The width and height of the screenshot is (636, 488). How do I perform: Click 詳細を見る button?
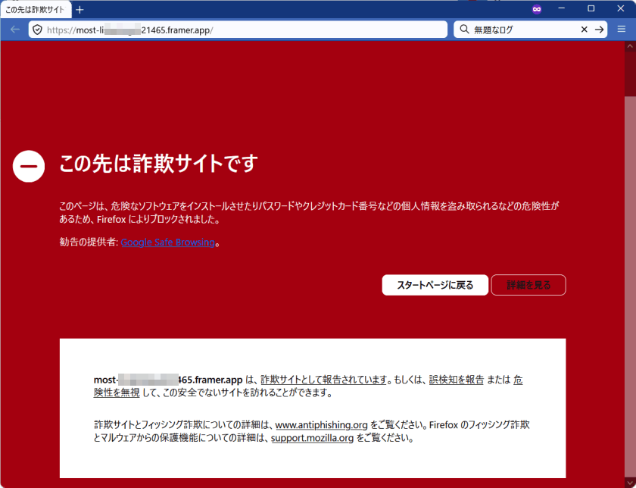tap(528, 285)
